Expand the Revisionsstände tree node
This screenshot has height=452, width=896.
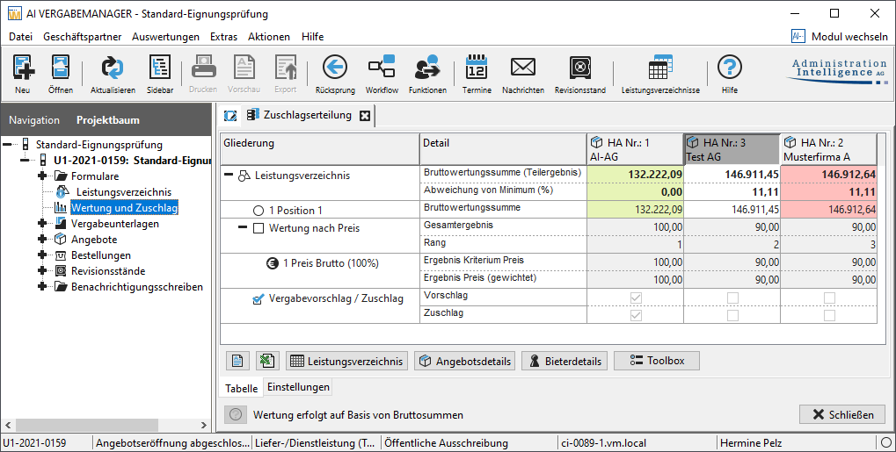pos(41,270)
